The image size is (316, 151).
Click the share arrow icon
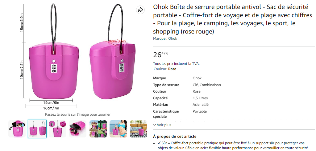pyautogui.click(x=140, y=10)
